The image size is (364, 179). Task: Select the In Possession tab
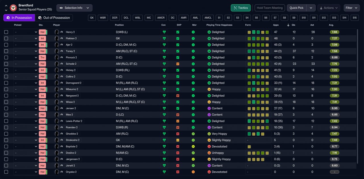(19, 18)
